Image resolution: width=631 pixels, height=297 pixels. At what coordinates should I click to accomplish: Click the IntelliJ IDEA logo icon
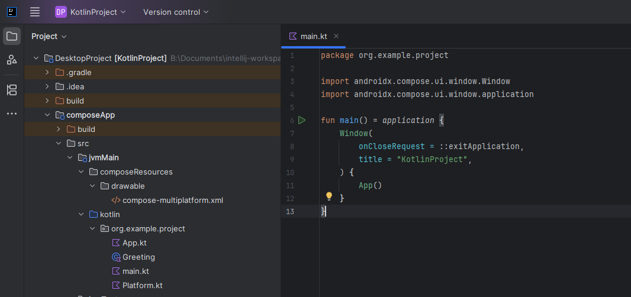click(x=12, y=12)
